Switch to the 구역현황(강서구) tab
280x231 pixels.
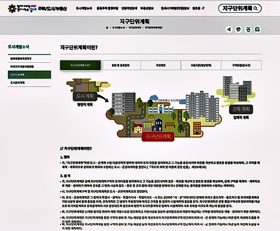pyautogui.click(x=241, y=65)
